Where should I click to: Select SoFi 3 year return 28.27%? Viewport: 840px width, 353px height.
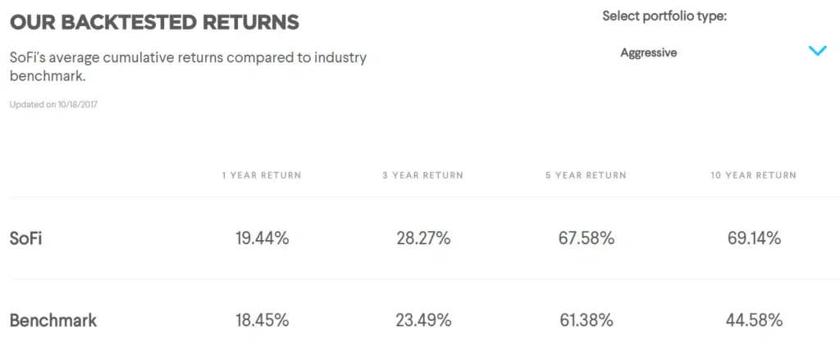[423, 238]
